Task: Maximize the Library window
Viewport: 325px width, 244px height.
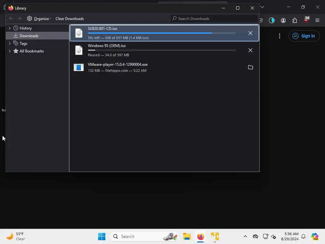Action: pyautogui.click(x=238, y=8)
